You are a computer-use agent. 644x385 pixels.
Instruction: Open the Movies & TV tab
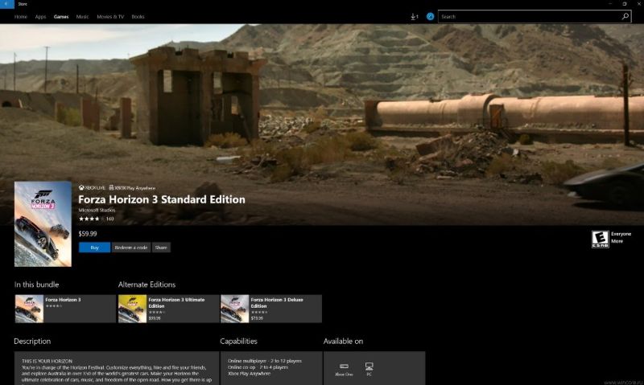tap(110, 17)
